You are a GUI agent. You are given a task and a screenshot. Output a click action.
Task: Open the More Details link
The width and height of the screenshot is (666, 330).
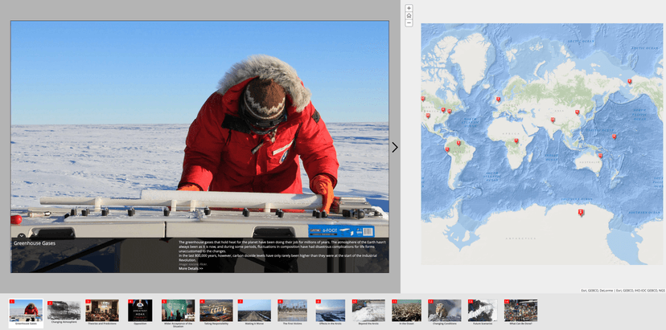coord(191,268)
